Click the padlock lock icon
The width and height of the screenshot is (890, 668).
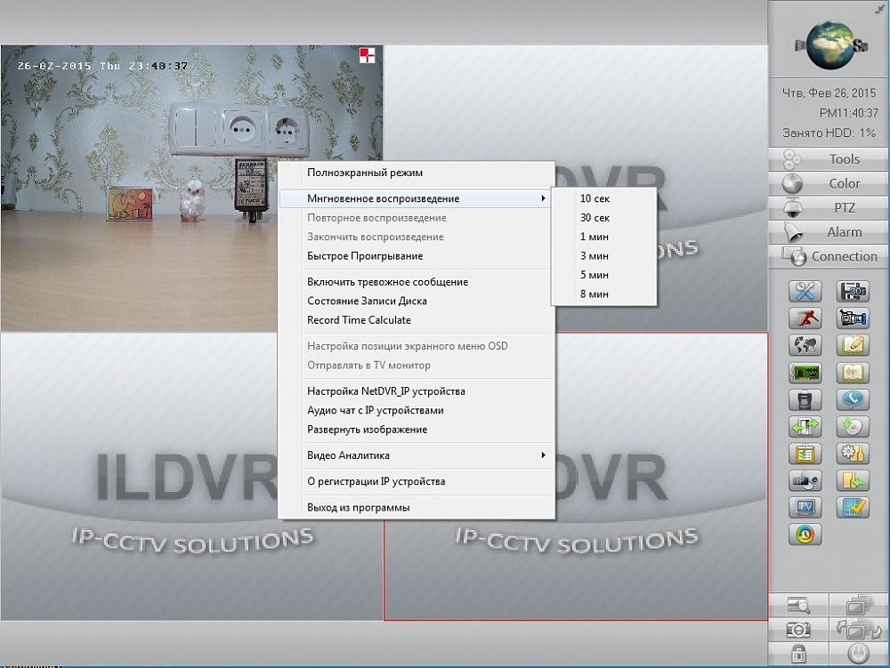pyautogui.click(x=797, y=655)
